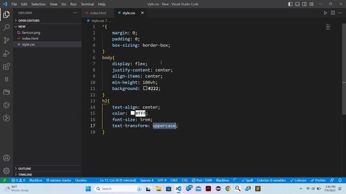Select language mode CSS in status bar
Image resolution: width=346 pixels, height=194 pixels.
(185, 180)
